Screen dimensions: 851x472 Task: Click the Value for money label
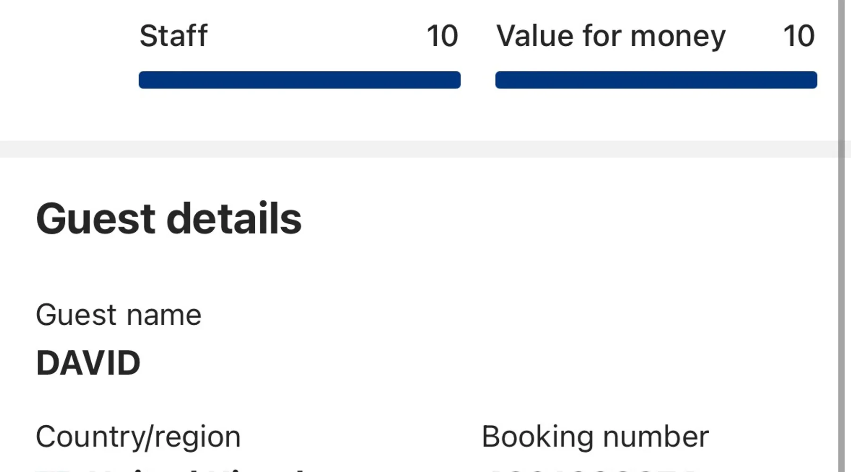pos(610,36)
